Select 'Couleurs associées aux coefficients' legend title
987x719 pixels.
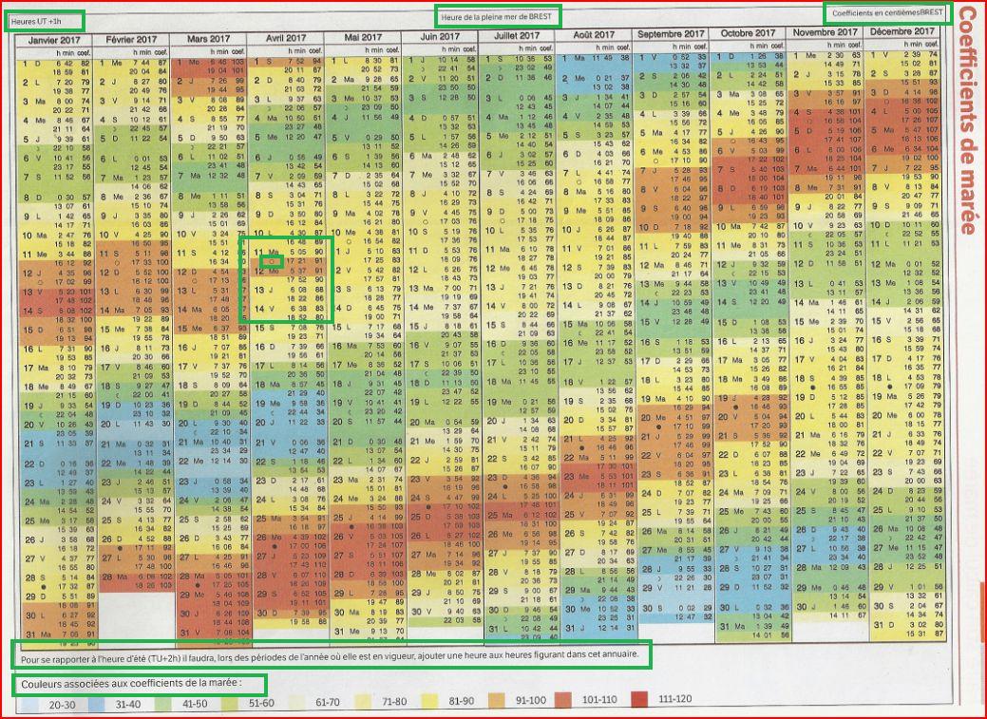point(139,682)
